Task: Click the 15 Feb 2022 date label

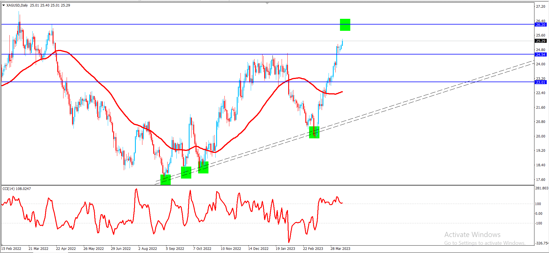Action: click(11, 249)
